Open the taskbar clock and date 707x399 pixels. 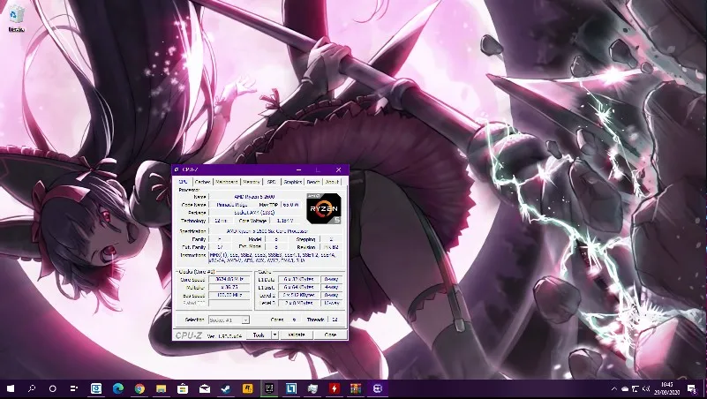point(667,388)
